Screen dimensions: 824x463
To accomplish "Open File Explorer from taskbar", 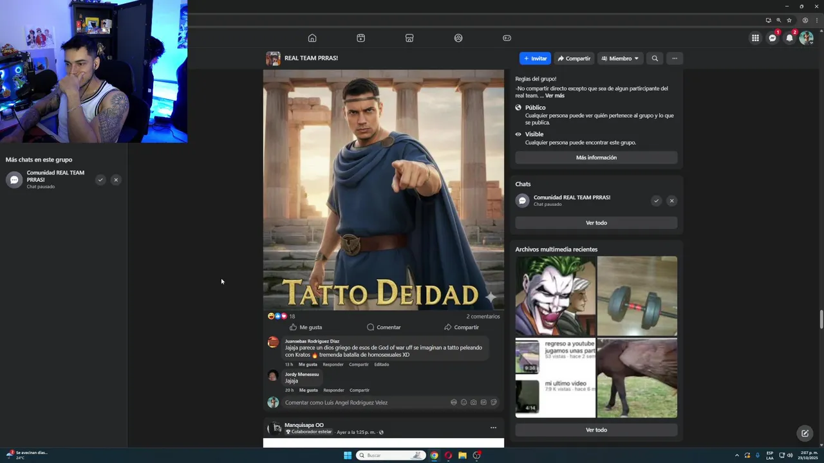I will click(x=462, y=455).
